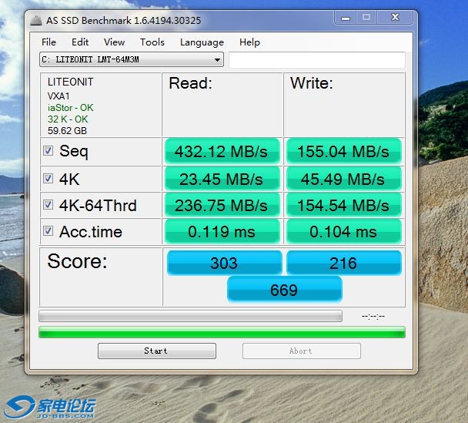This screenshot has width=468, height=423.
Task: Click the Abort button
Action: coord(301,351)
